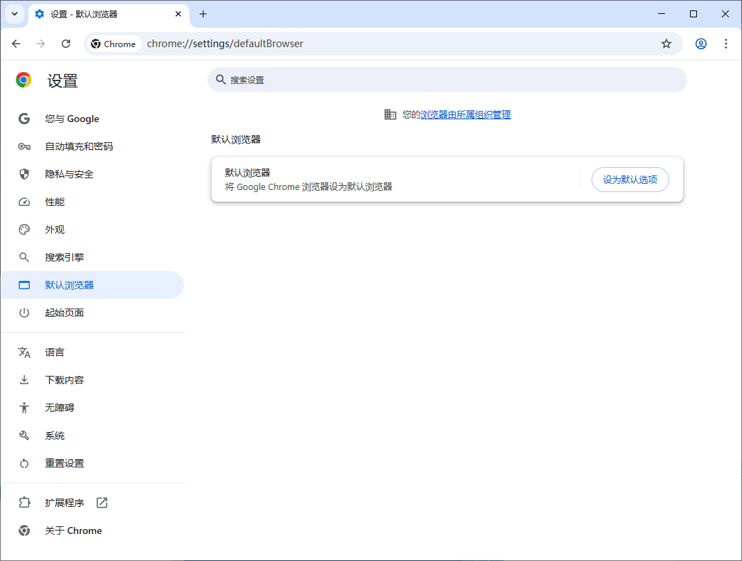
Task: Click the accessibility person icon
Action: coord(24,408)
